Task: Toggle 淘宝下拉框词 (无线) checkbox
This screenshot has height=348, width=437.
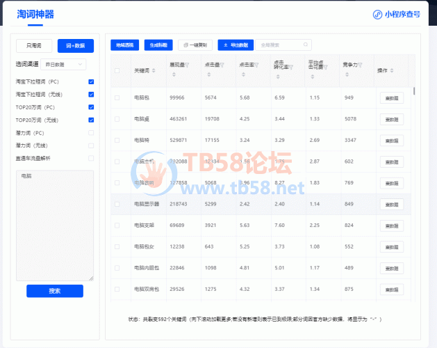Action: click(x=91, y=95)
